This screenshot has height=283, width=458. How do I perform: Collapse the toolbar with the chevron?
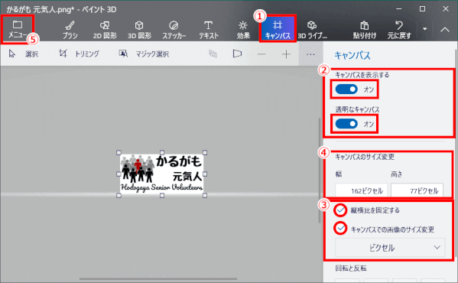pos(445,29)
